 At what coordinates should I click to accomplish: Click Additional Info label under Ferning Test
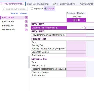[38, 55]
